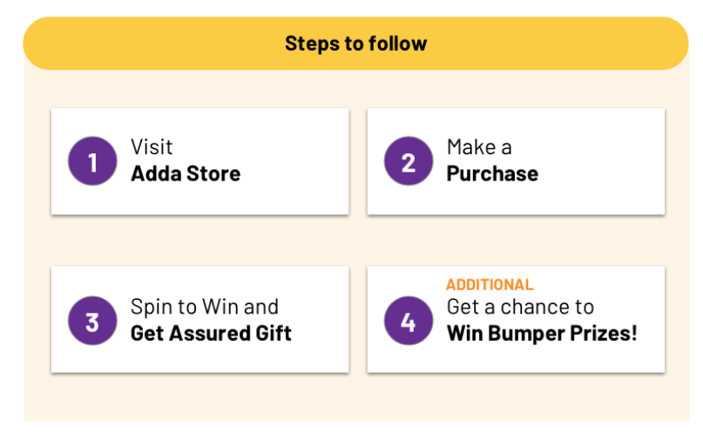
Task: Click the word Visit in step one
Action: pos(152,147)
